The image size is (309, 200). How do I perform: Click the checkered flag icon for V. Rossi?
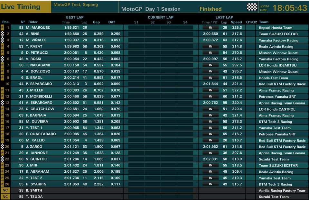(x=2, y=59)
